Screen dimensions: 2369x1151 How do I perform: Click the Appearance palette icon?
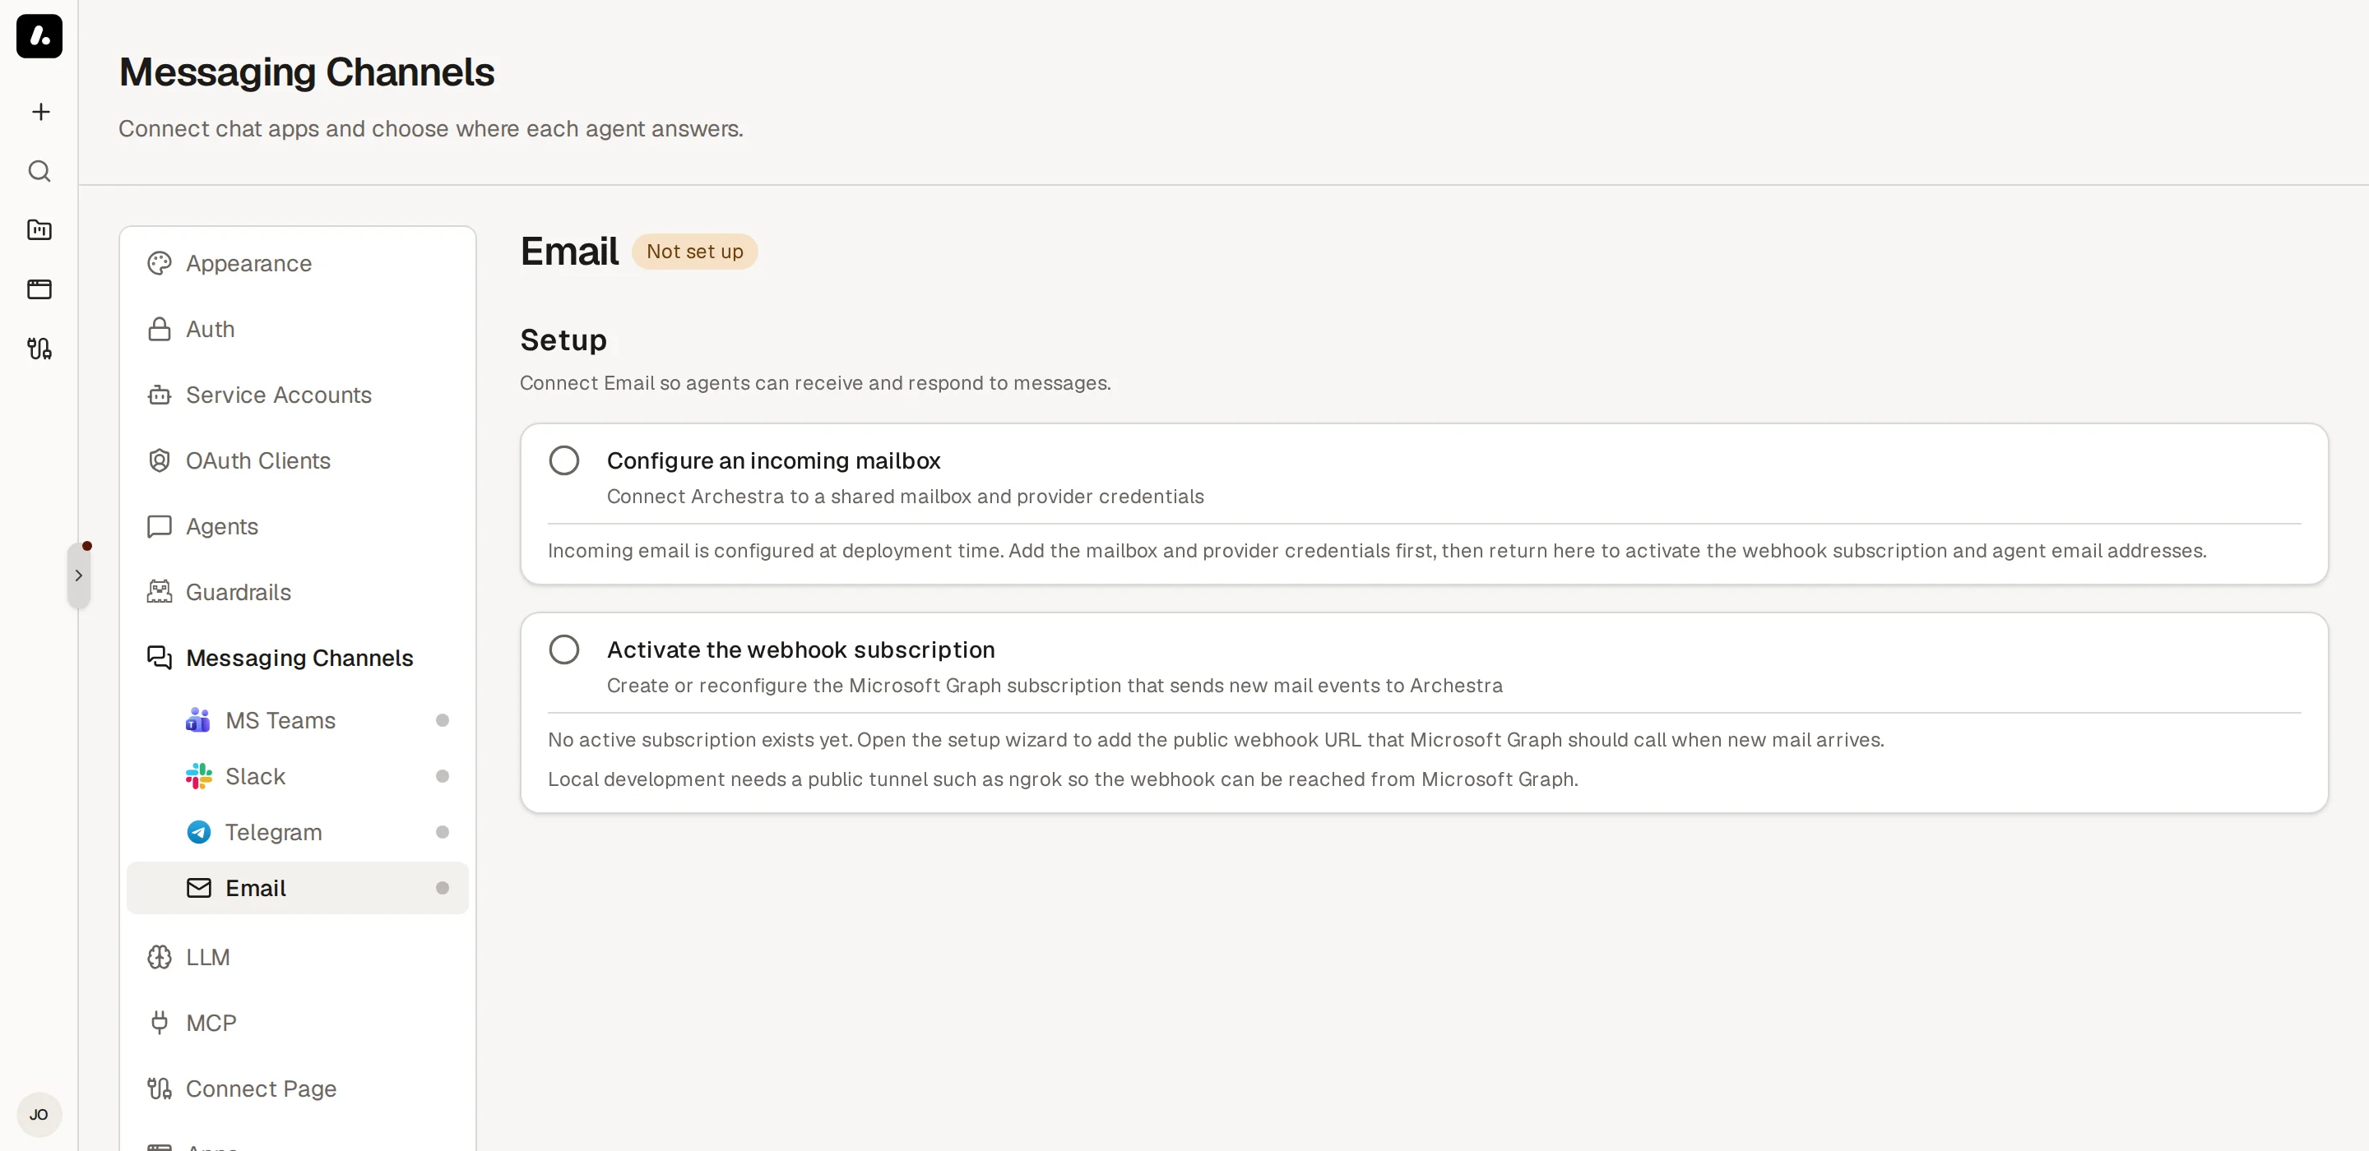(160, 264)
